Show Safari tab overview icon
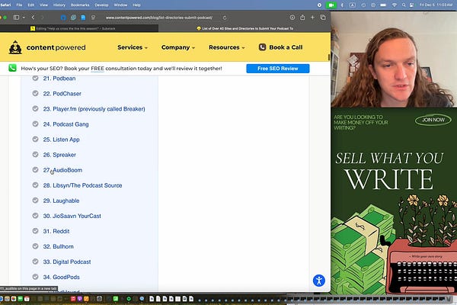The image size is (457, 305). click(x=323, y=18)
